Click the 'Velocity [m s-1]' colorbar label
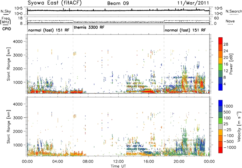The height and width of the screenshot is (168, 242). pyautogui.click(x=239, y=126)
